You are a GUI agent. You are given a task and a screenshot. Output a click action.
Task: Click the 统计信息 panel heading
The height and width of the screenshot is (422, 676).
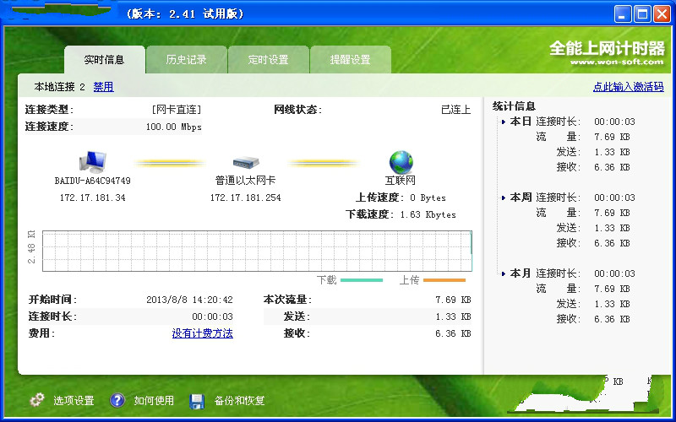[514, 106]
